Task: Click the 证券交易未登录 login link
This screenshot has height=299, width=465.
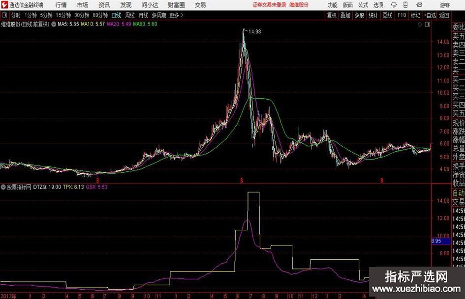Action: click(269, 5)
